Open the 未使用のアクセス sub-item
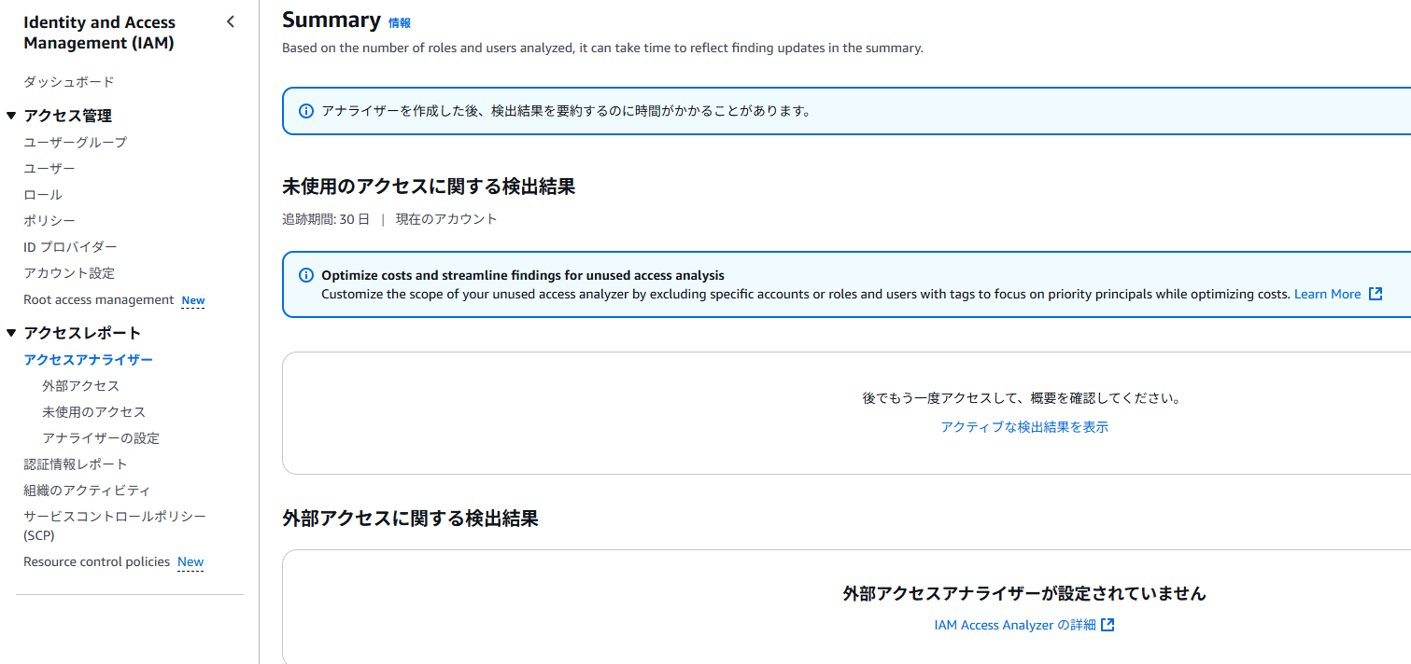 click(94, 411)
